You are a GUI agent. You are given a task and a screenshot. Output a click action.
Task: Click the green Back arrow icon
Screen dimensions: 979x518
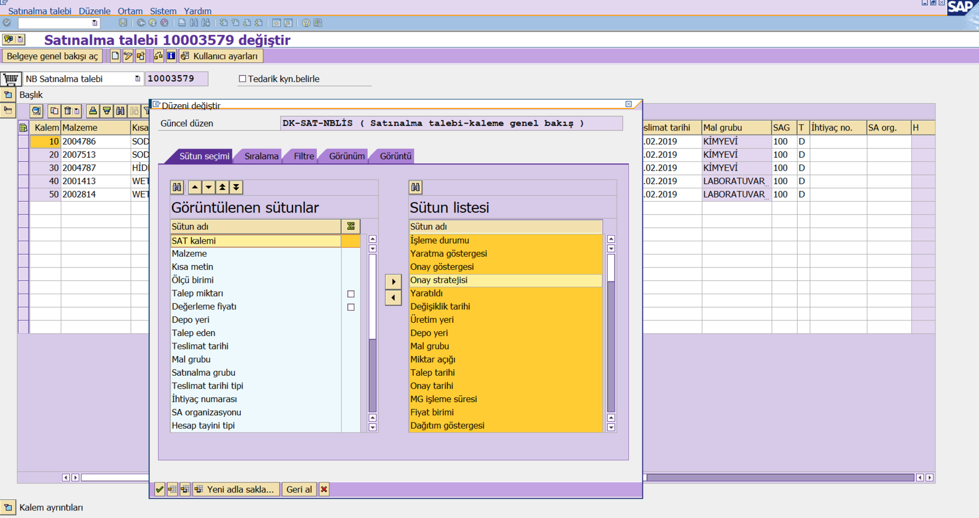click(141, 23)
